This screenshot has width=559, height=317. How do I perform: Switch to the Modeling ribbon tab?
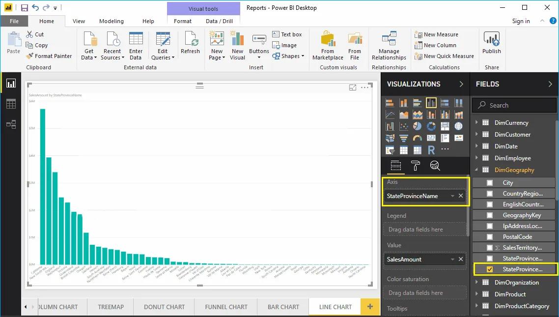click(x=111, y=21)
